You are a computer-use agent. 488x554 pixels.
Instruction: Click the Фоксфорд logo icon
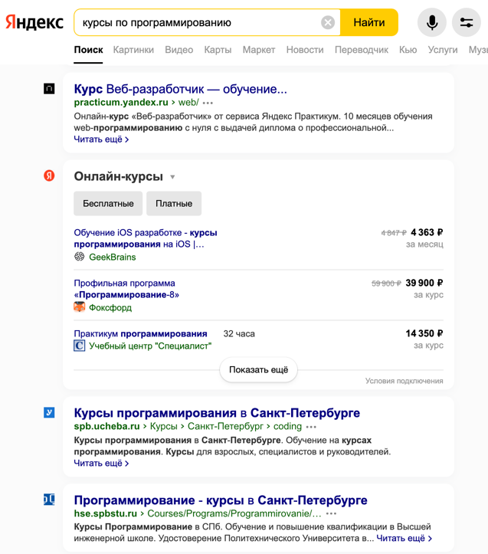79,307
